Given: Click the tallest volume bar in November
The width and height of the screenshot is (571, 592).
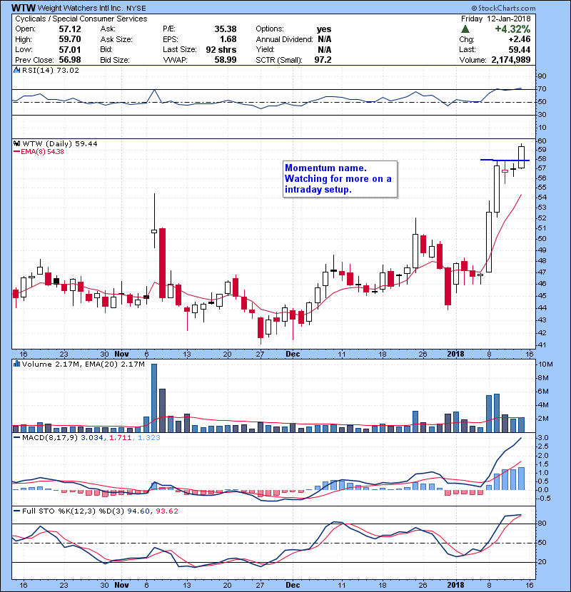Looking at the screenshot, I should click(154, 398).
